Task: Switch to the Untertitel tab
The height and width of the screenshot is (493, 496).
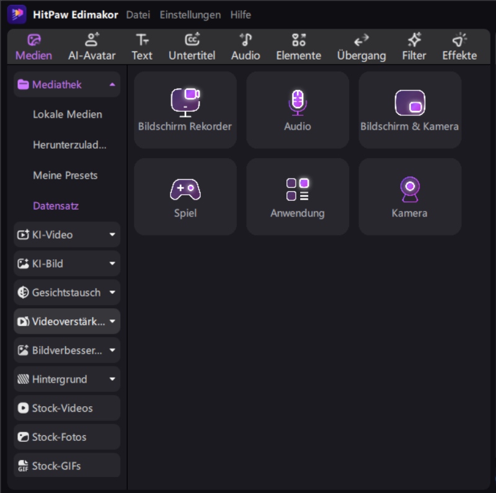Action: (192, 47)
